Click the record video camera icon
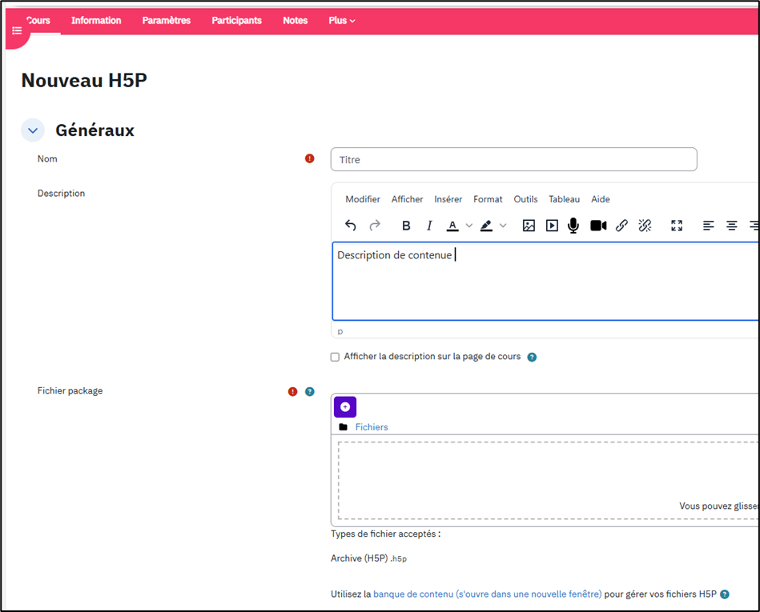This screenshot has width=760, height=612. (598, 226)
